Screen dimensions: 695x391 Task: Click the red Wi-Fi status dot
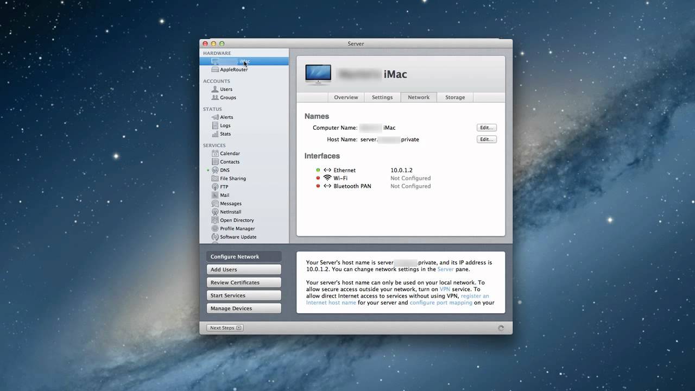pos(318,178)
